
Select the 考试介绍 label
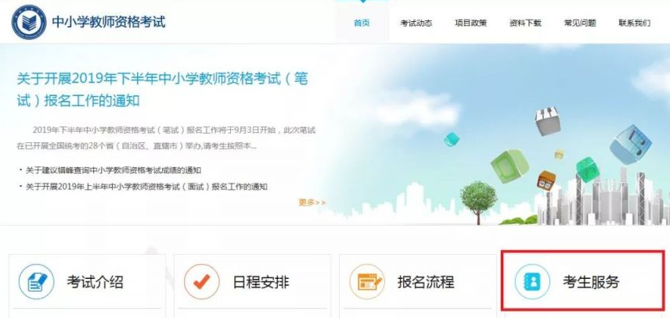pyautogui.click(x=95, y=282)
